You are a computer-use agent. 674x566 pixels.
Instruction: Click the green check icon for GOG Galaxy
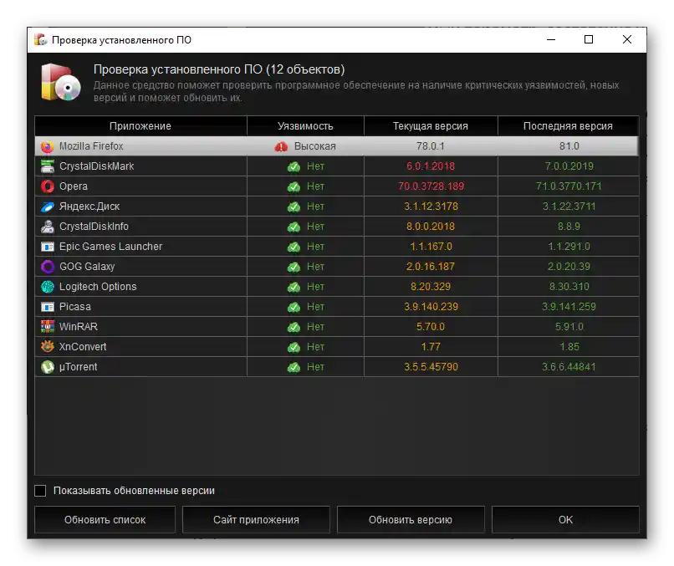coord(294,267)
